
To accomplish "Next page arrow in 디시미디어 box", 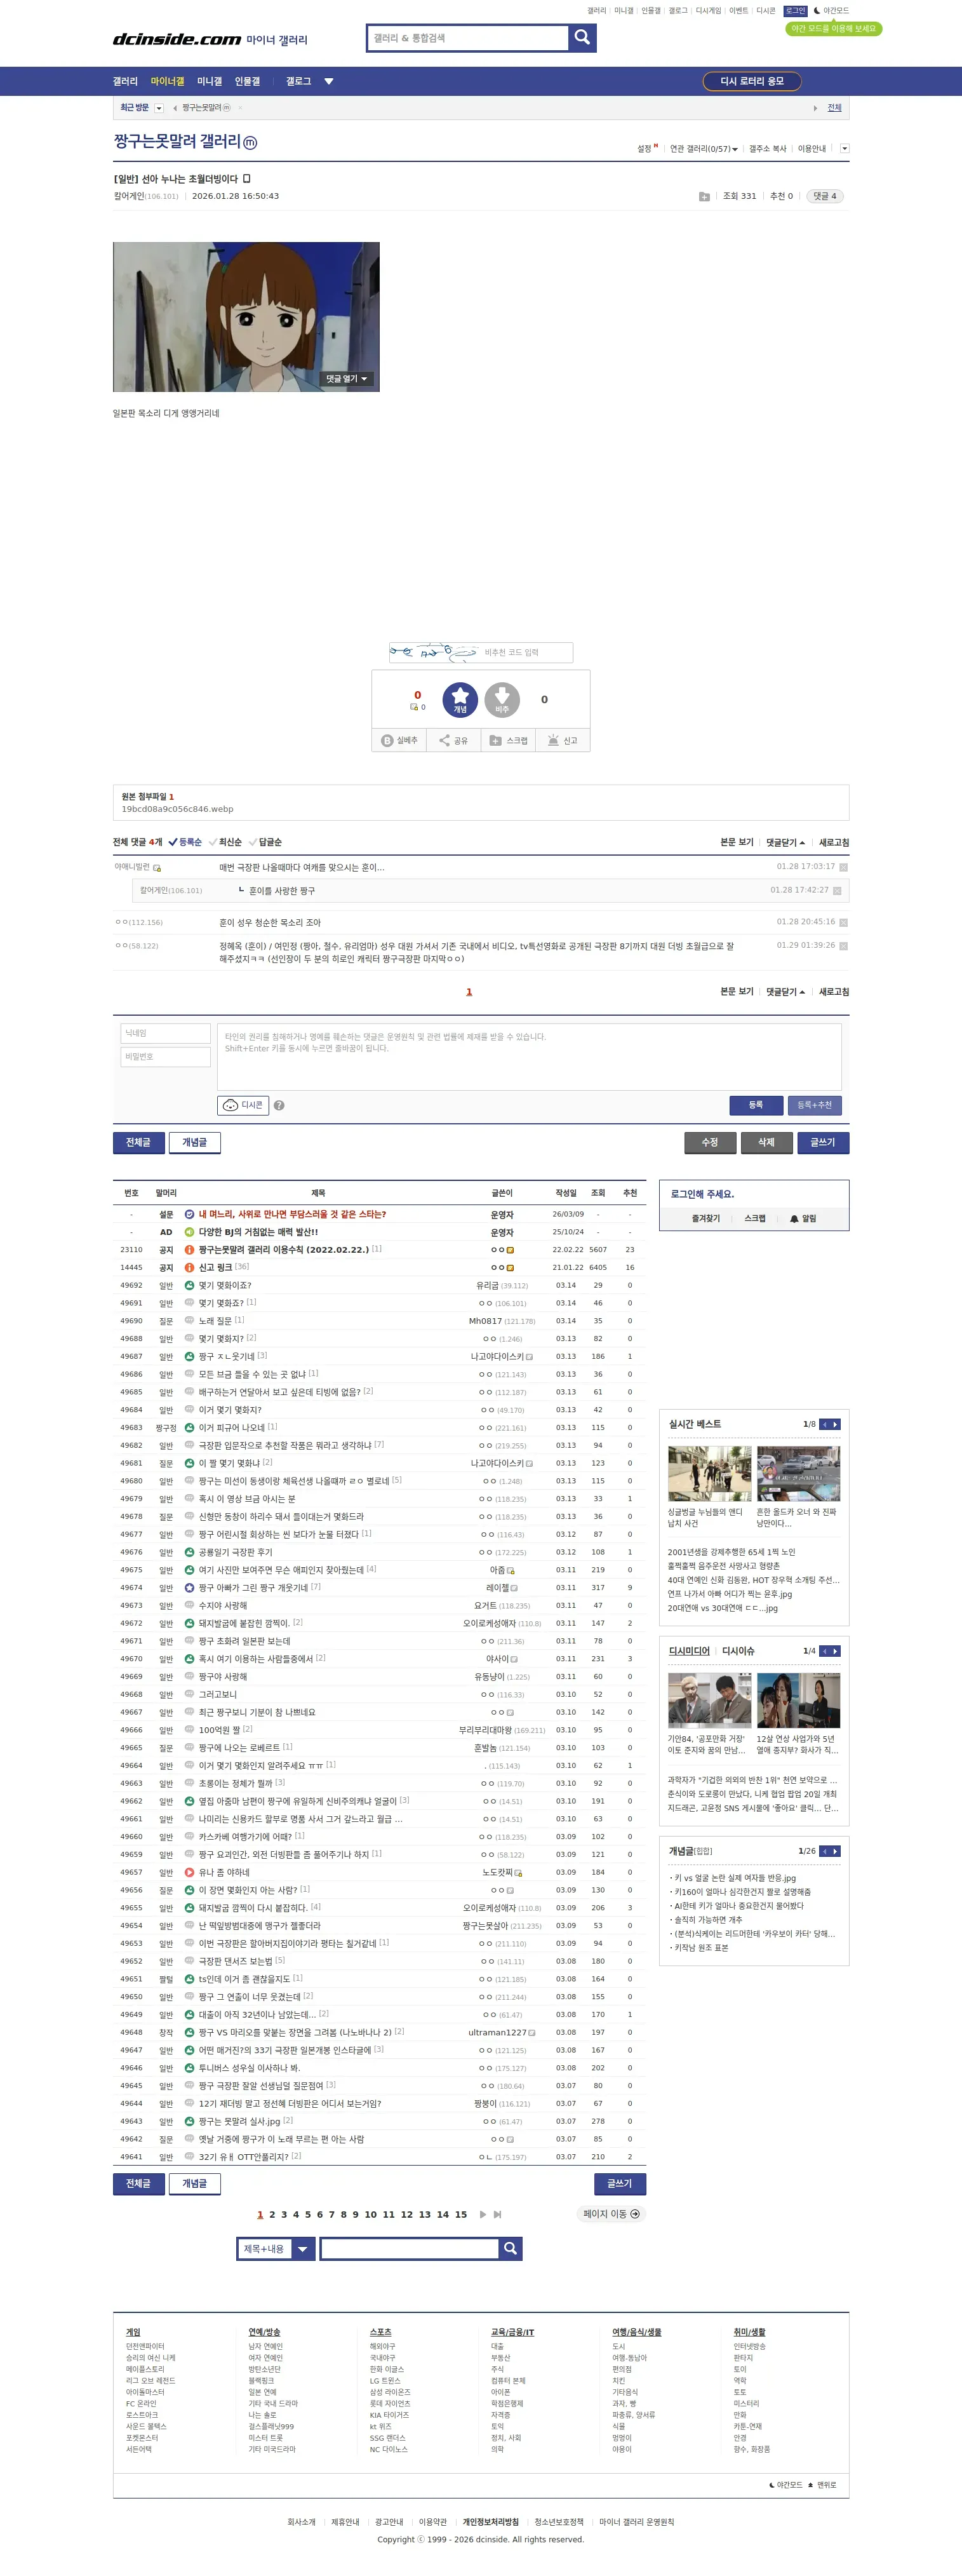I will point(835,1651).
